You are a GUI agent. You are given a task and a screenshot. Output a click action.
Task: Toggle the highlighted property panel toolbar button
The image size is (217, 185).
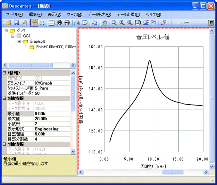pyautogui.click(x=34, y=23)
